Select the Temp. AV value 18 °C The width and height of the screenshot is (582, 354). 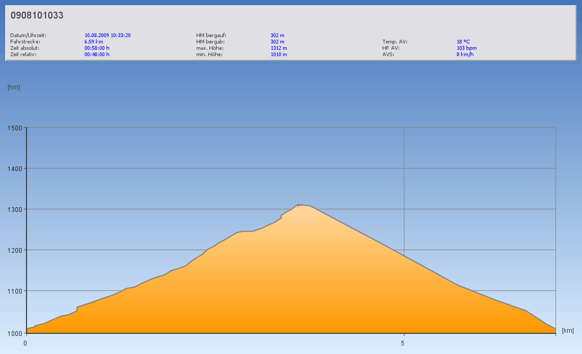(x=463, y=42)
